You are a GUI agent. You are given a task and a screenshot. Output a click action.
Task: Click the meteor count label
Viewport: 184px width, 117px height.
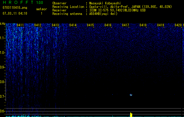pos(42,9)
